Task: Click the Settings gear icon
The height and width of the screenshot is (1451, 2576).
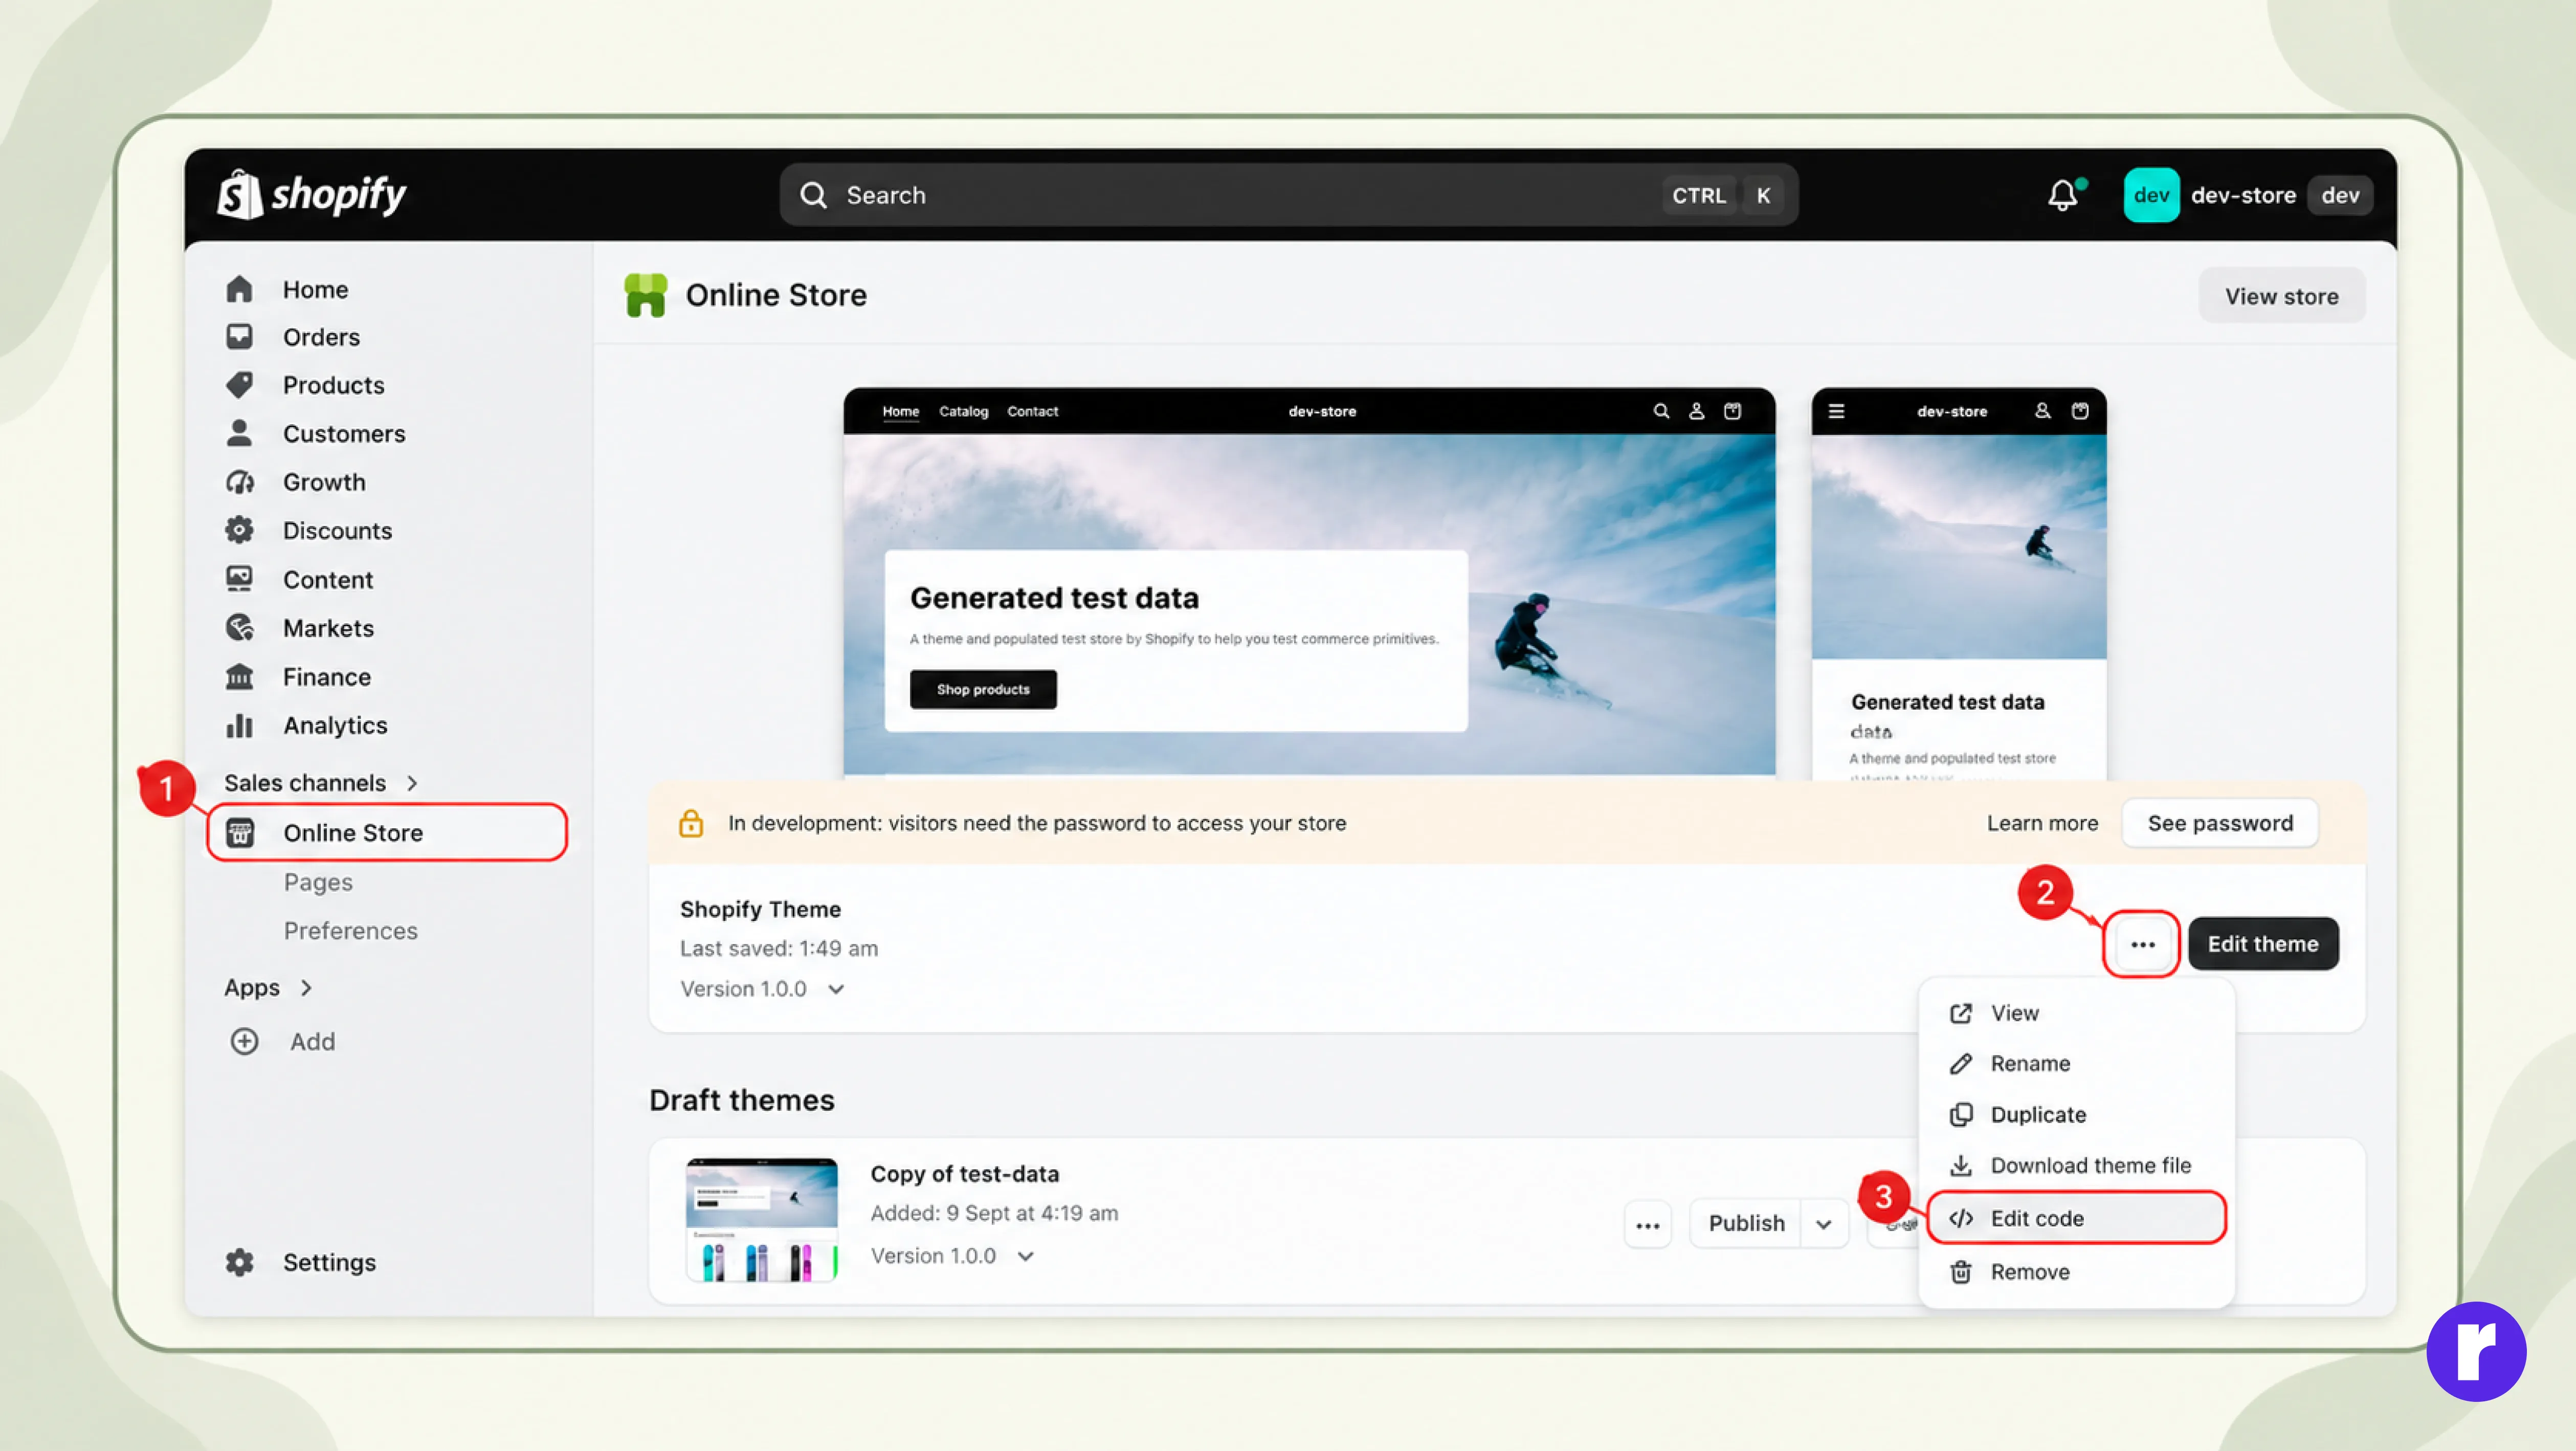Action: point(239,1262)
